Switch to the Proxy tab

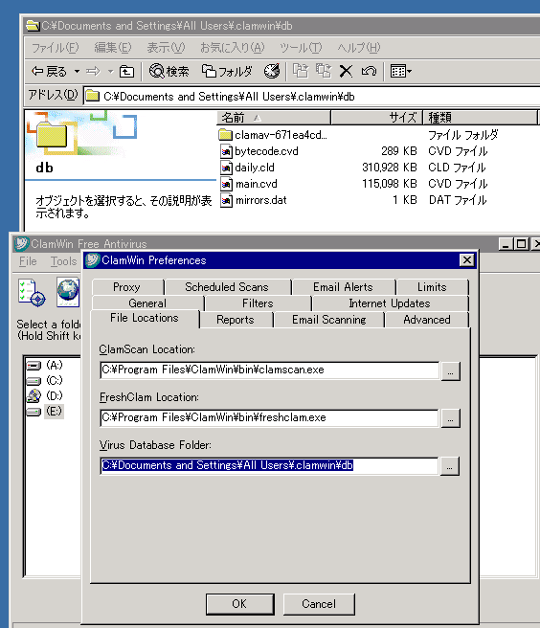[x=127, y=287]
